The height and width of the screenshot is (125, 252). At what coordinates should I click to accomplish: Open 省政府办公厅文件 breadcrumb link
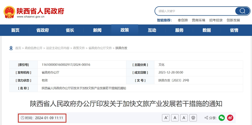coord(100,48)
